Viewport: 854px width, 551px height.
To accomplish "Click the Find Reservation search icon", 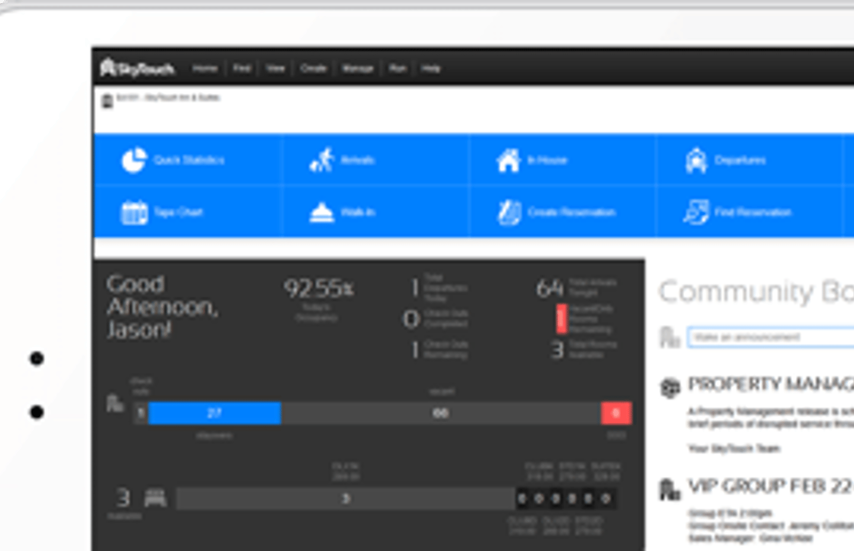I will [x=696, y=212].
